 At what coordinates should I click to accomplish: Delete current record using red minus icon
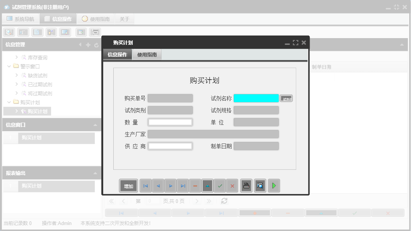point(195,185)
